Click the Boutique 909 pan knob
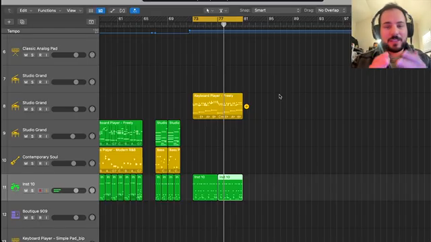The width and height of the screenshot is (431, 242). [x=92, y=218]
